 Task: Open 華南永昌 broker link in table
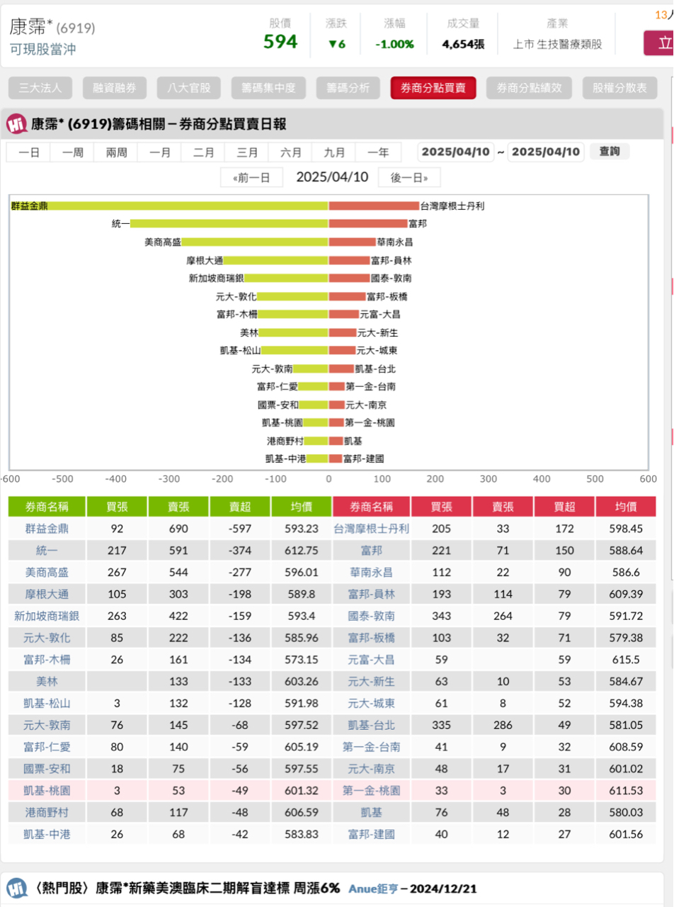(x=371, y=573)
